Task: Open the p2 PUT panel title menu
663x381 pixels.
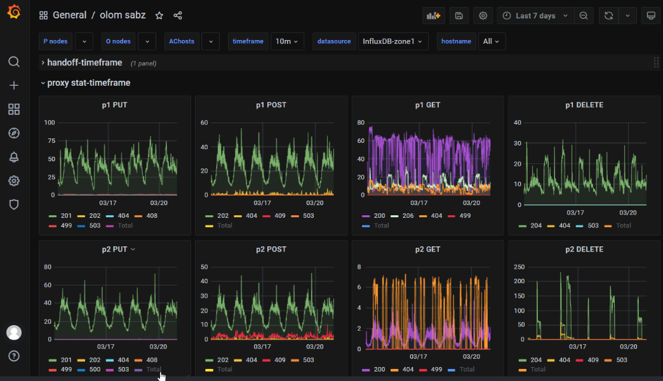Action: [x=119, y=250]
